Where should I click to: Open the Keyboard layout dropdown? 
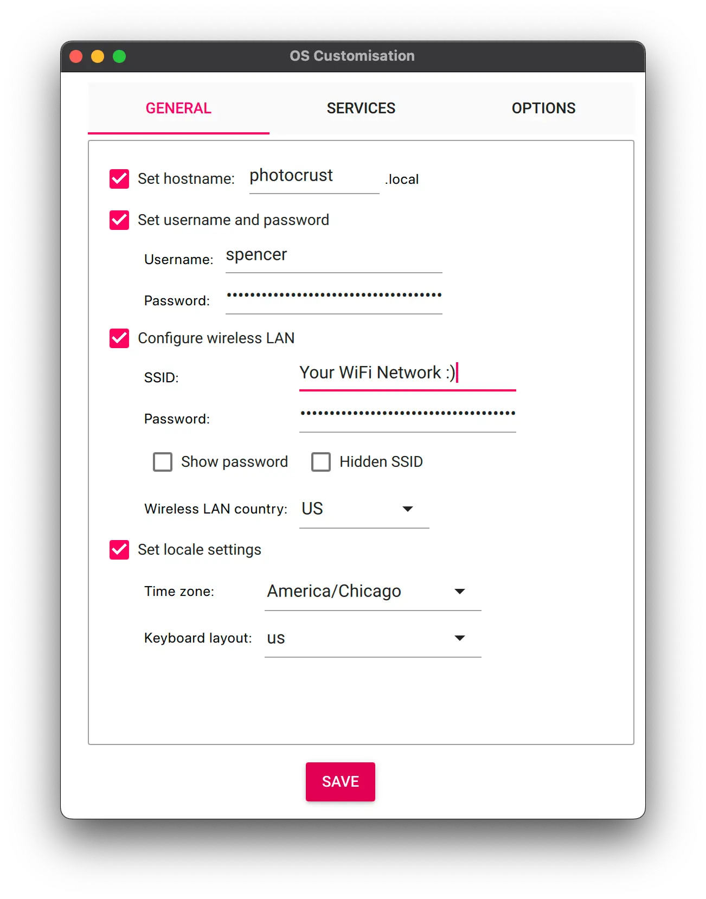pos(373,638)
